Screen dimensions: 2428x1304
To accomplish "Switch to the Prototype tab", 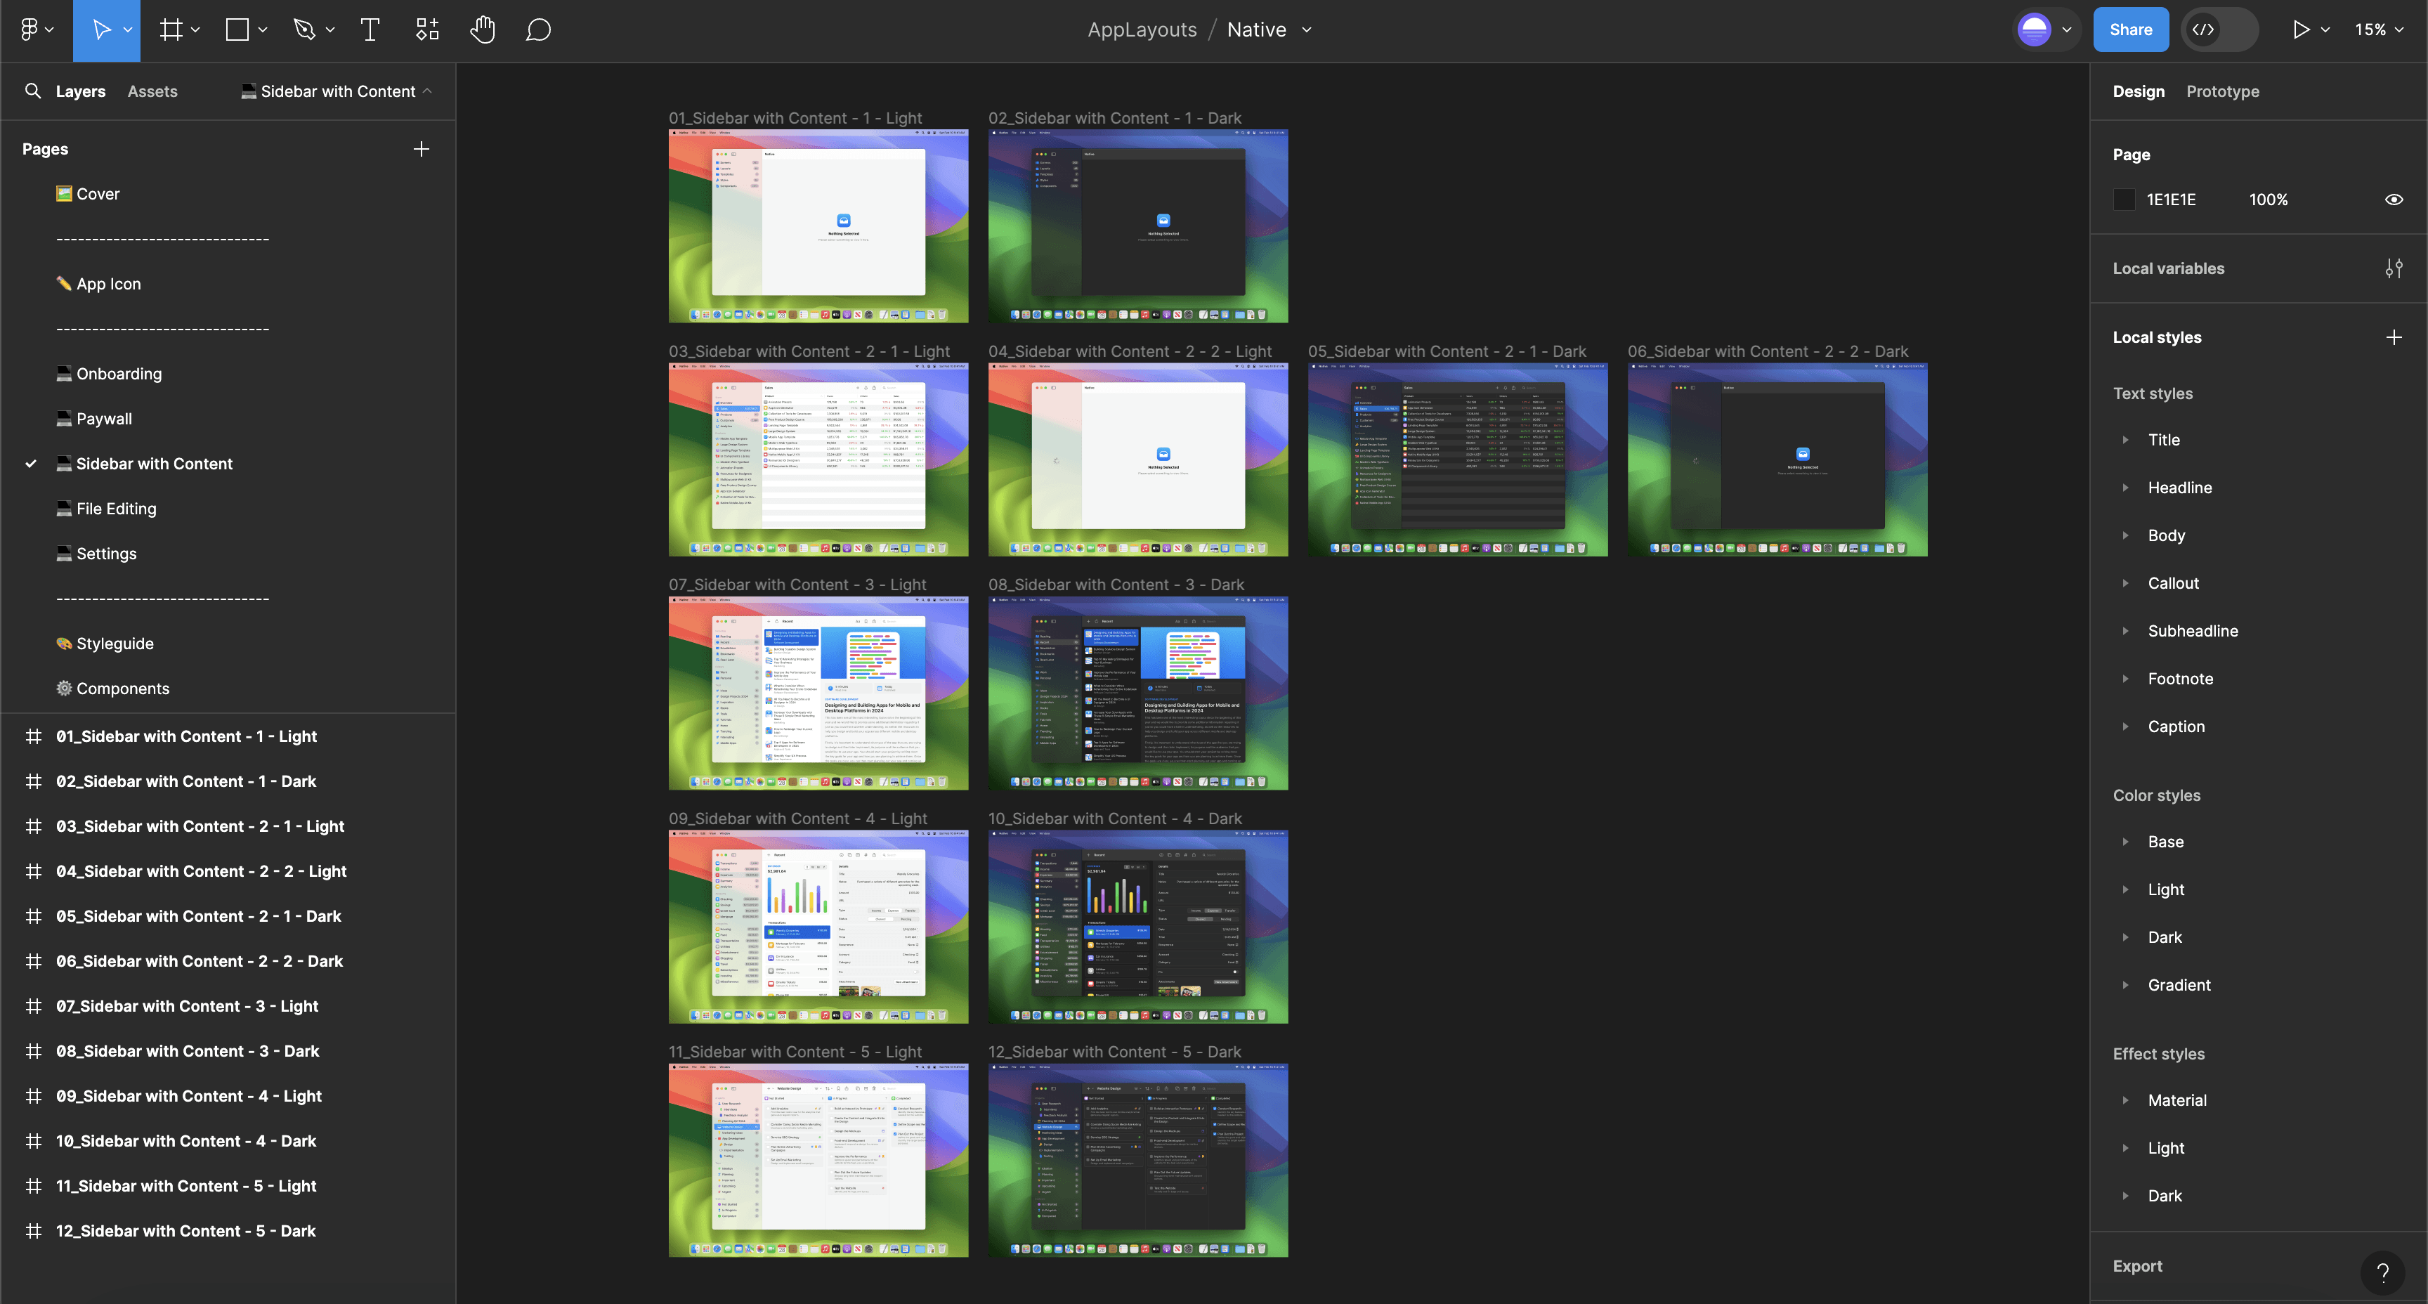I will 2221,91.
